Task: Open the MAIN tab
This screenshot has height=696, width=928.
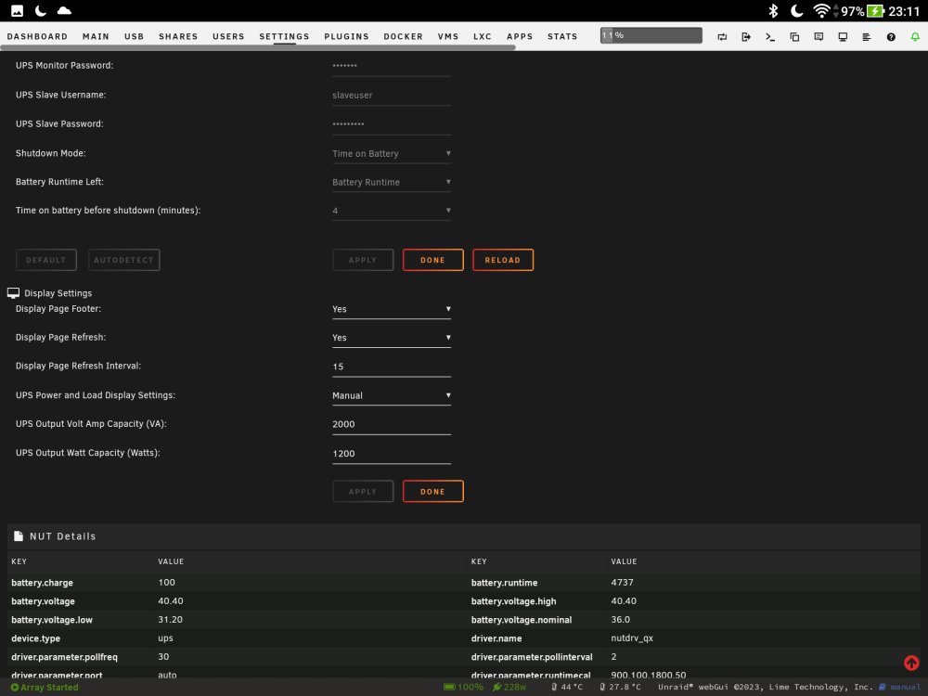Action: tap(96, 37)
